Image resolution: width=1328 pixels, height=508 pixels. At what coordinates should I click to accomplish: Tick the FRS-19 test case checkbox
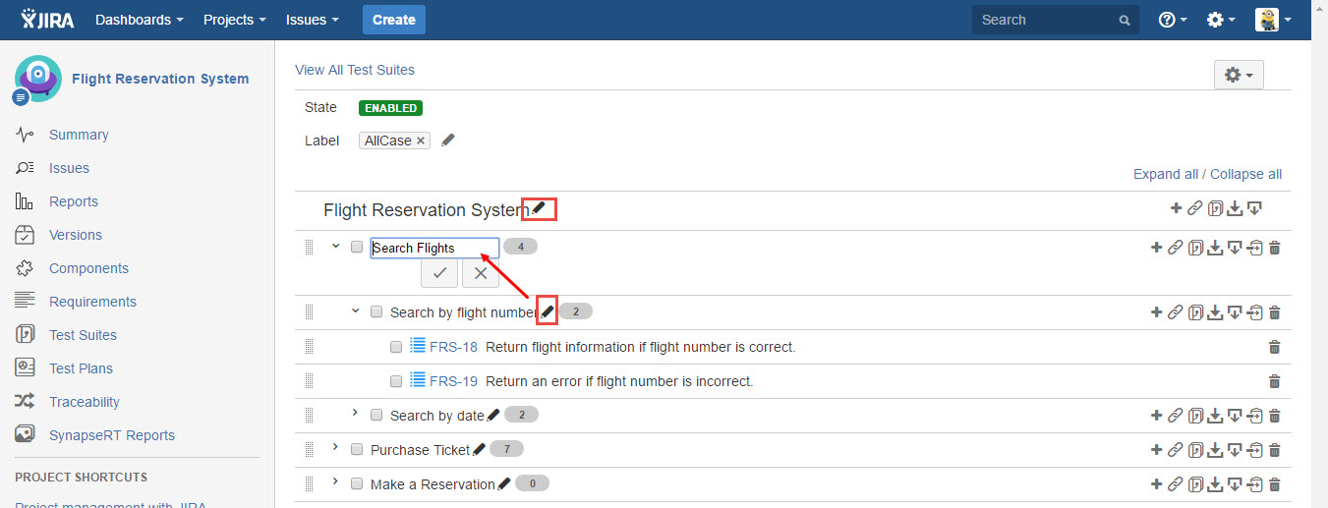pos(396,381)
